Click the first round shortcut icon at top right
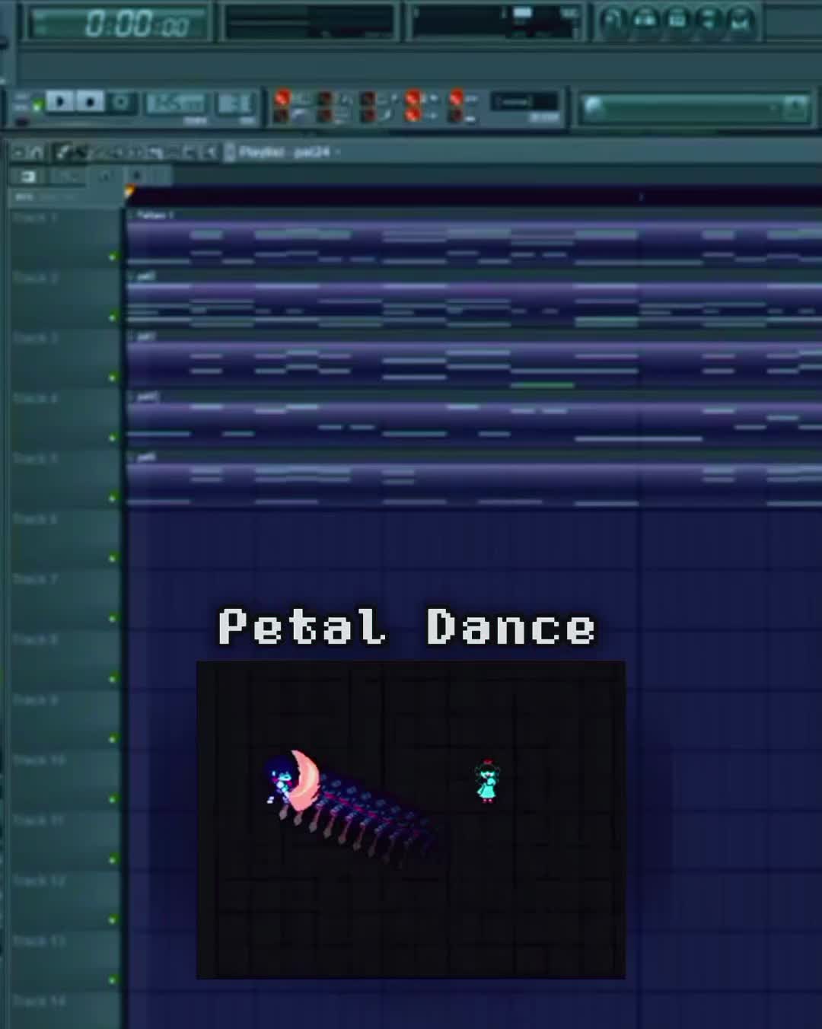Screen dimensions: 822x1029 pos(613,21)
